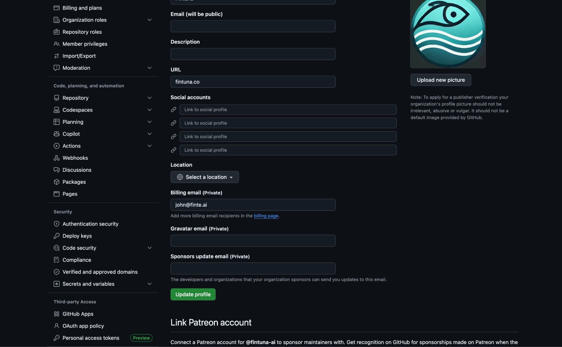Click the Member privileges people icon

(x=57, y=44)
